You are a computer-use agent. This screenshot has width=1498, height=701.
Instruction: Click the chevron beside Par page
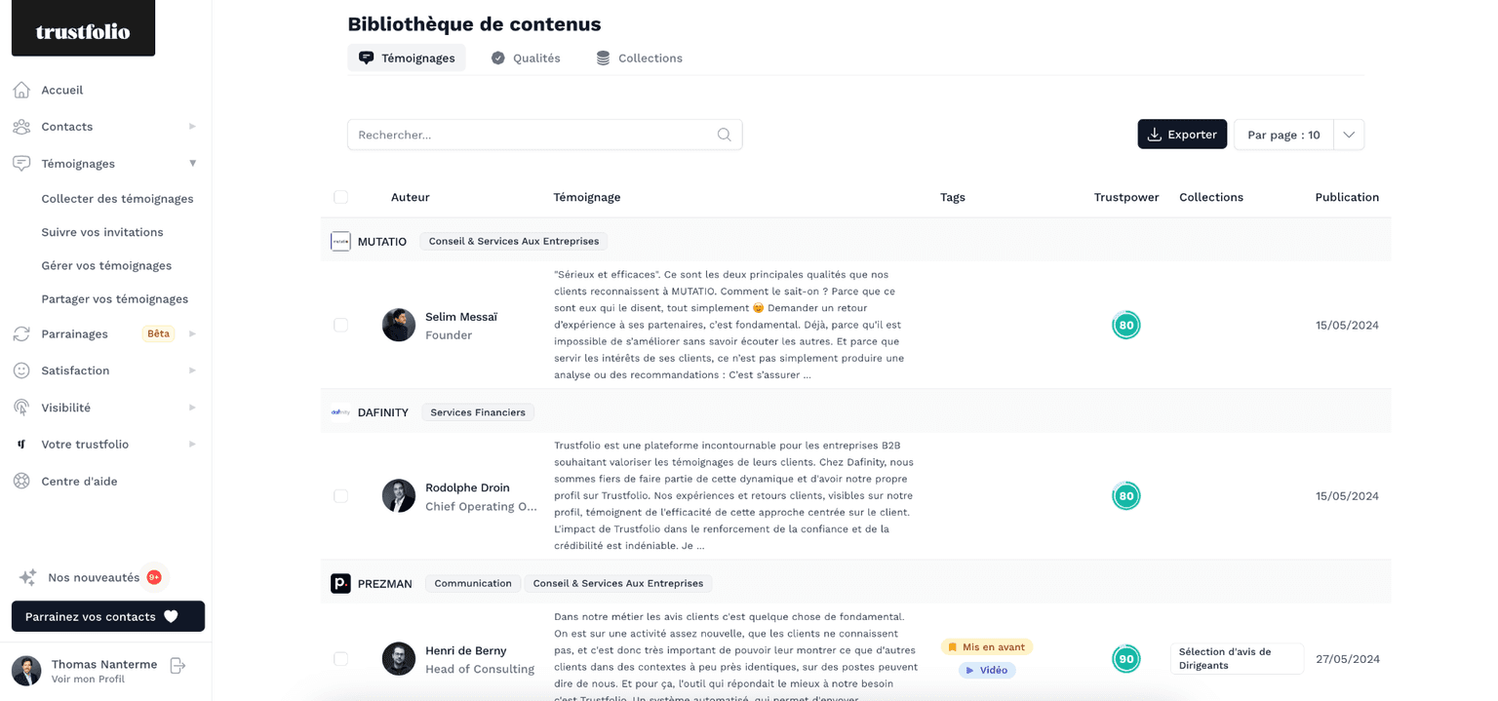[x=1349, y=135]
